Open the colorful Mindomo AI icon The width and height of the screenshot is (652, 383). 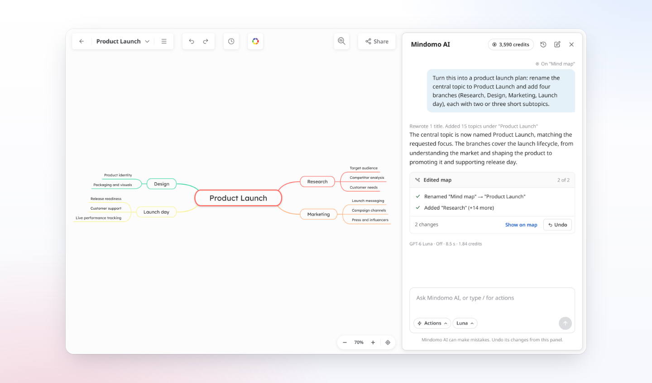pyautogui.click(x=255, y=41)
